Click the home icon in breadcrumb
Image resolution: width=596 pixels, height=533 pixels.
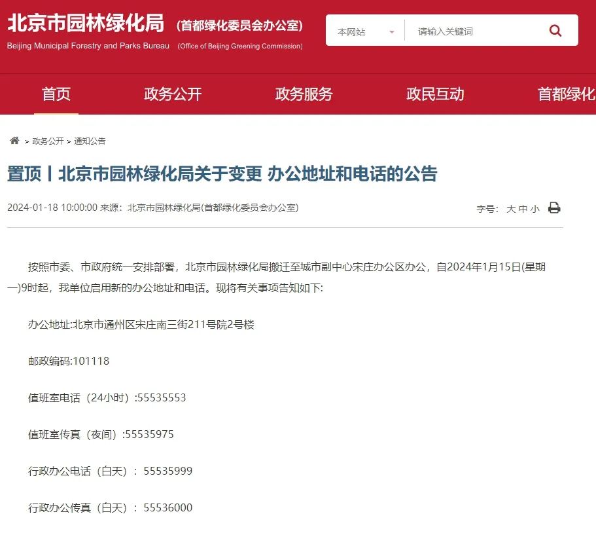tap(14, 140)
